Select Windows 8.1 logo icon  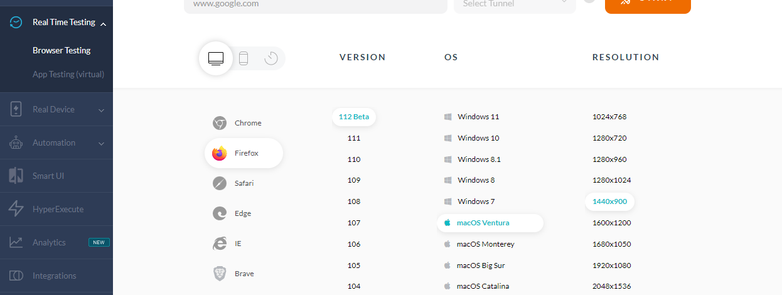(448, 159)
